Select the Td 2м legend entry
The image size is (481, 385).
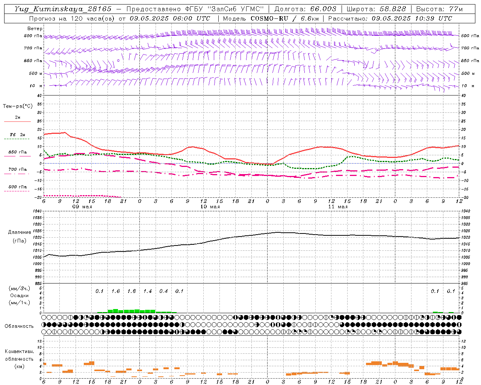pyautogui.click(x=17, y=135)
